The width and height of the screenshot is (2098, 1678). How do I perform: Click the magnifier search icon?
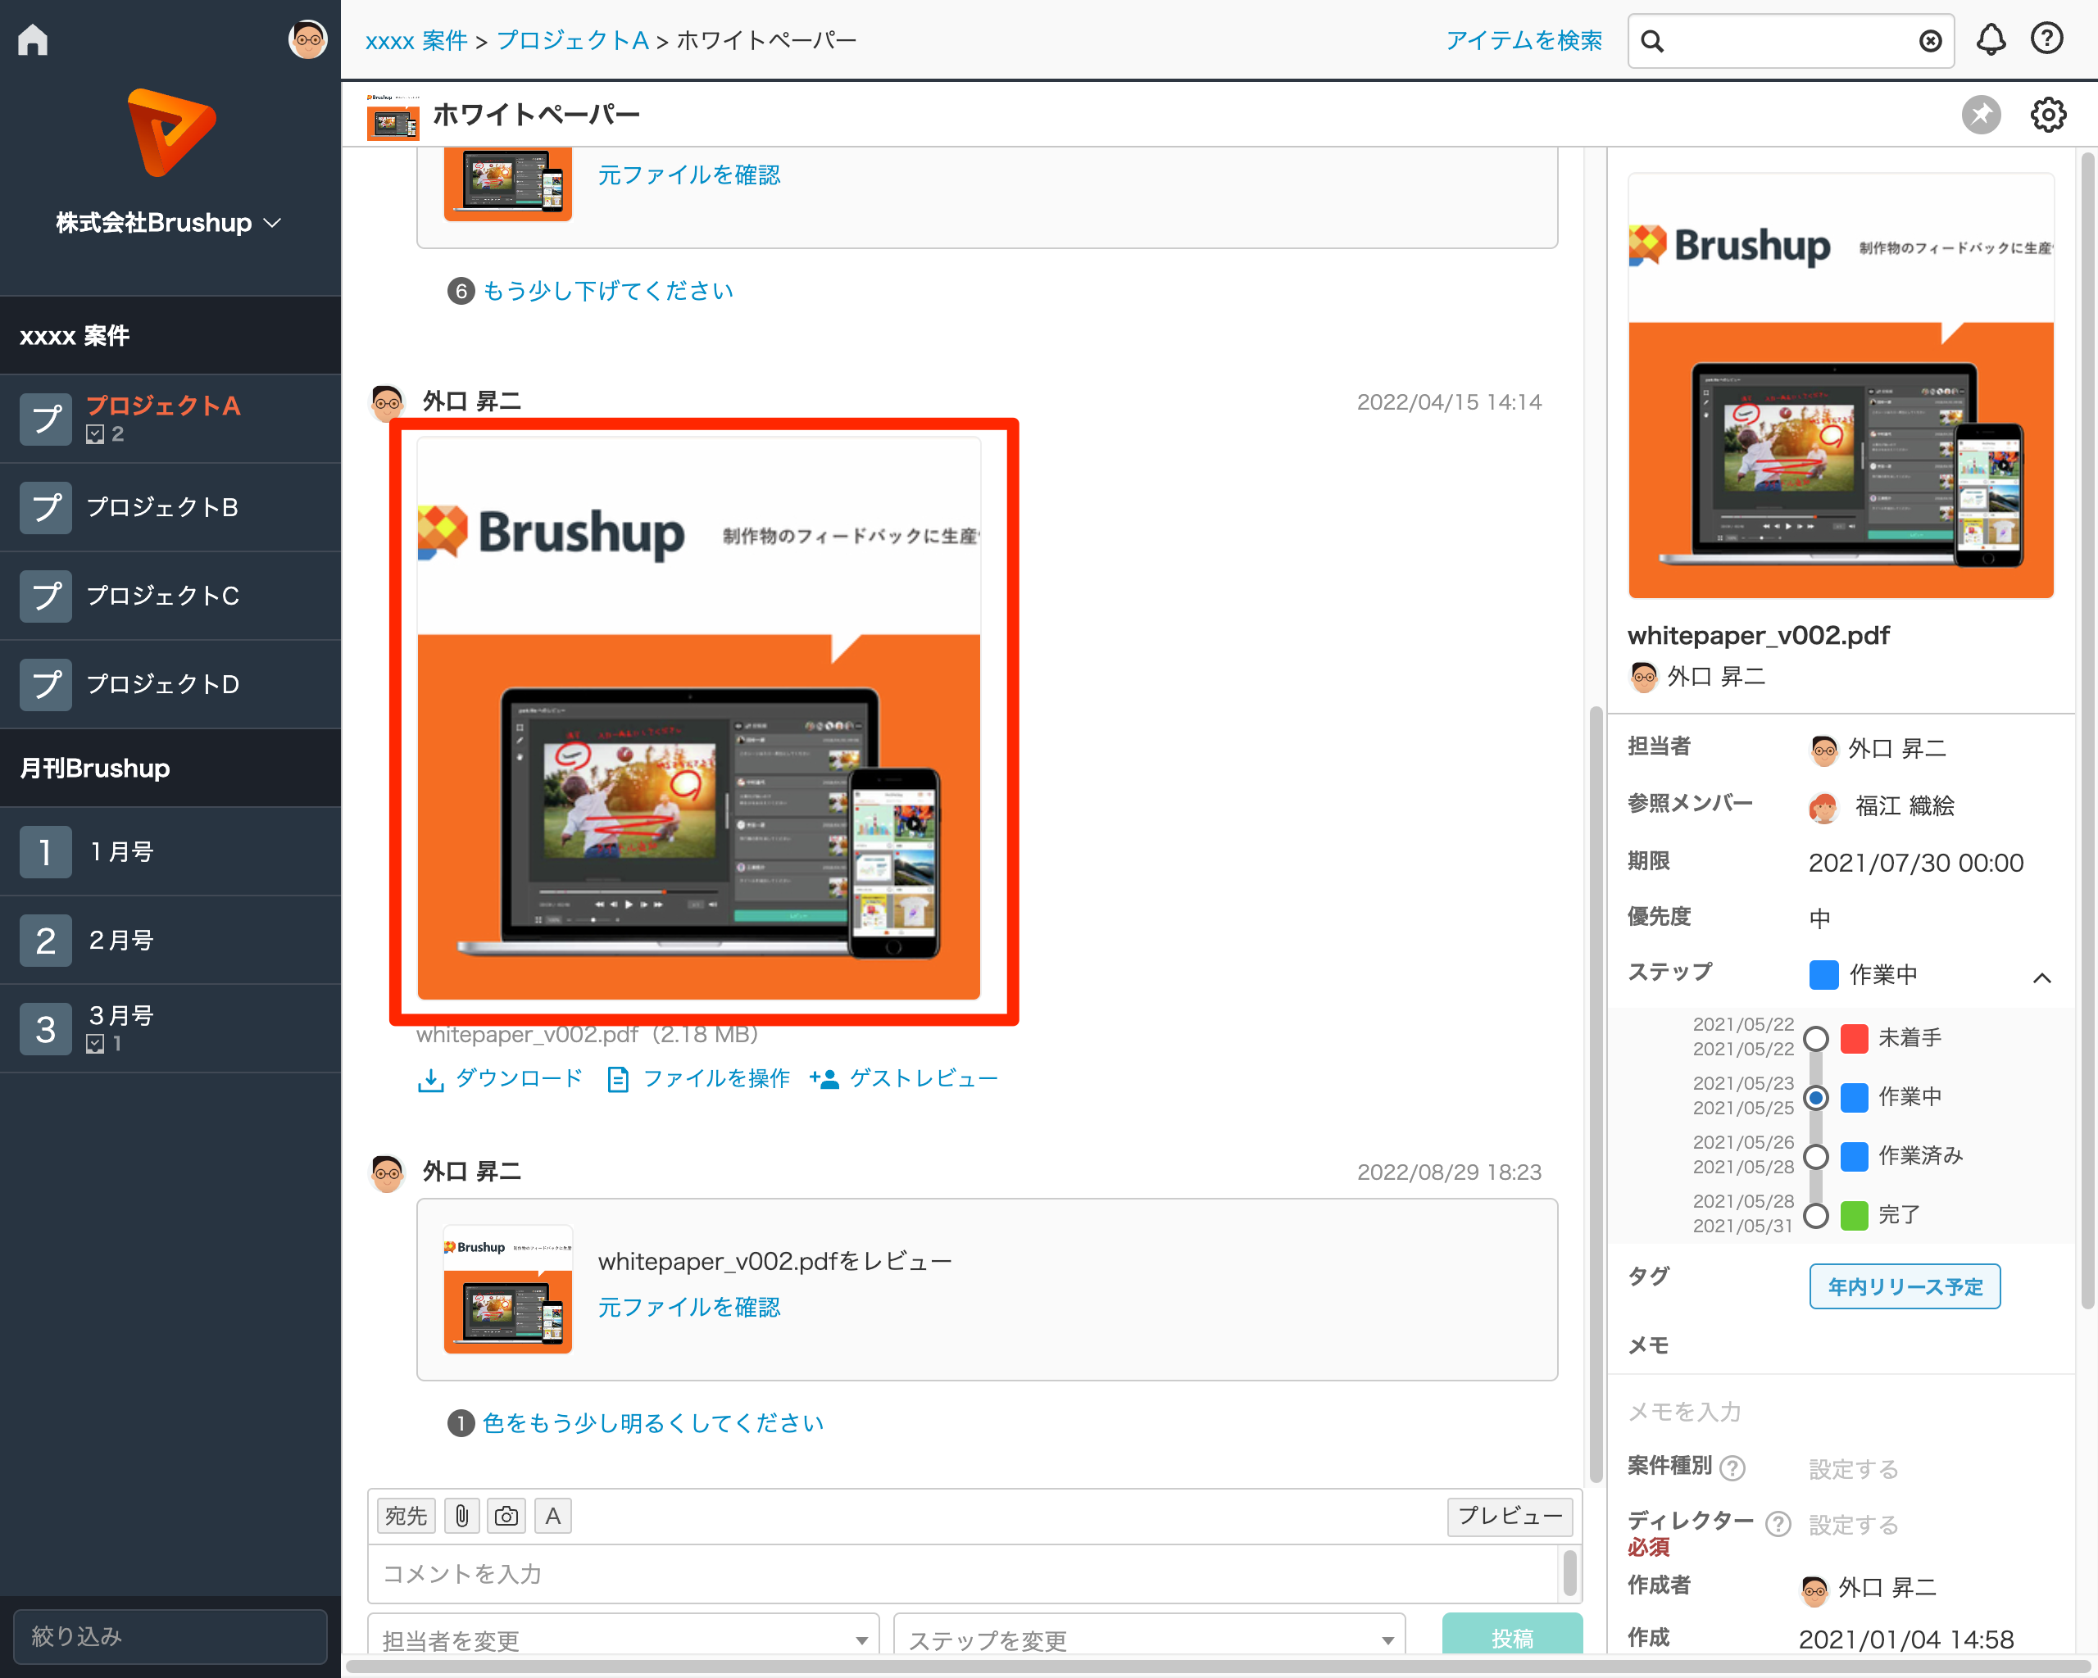1652,41
